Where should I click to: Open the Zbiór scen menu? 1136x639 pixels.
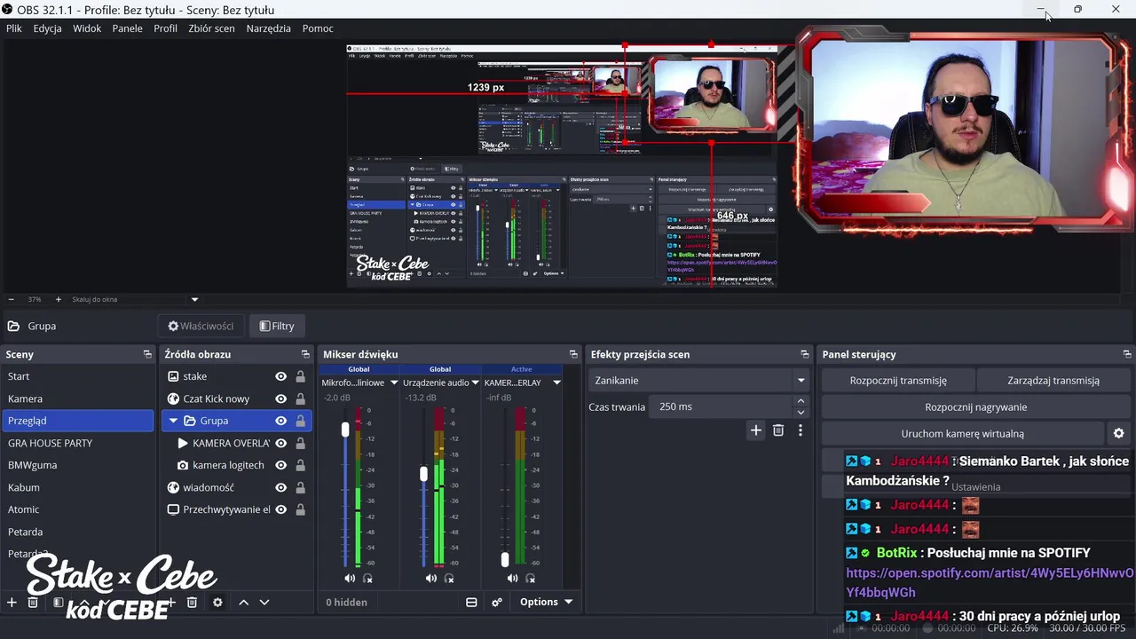click(211, 28)
